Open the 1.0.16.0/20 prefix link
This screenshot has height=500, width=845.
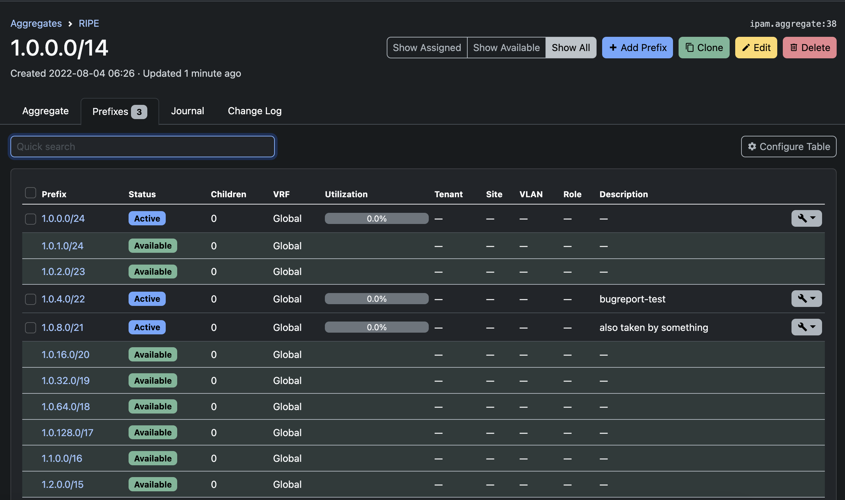(x=65, y=355)
